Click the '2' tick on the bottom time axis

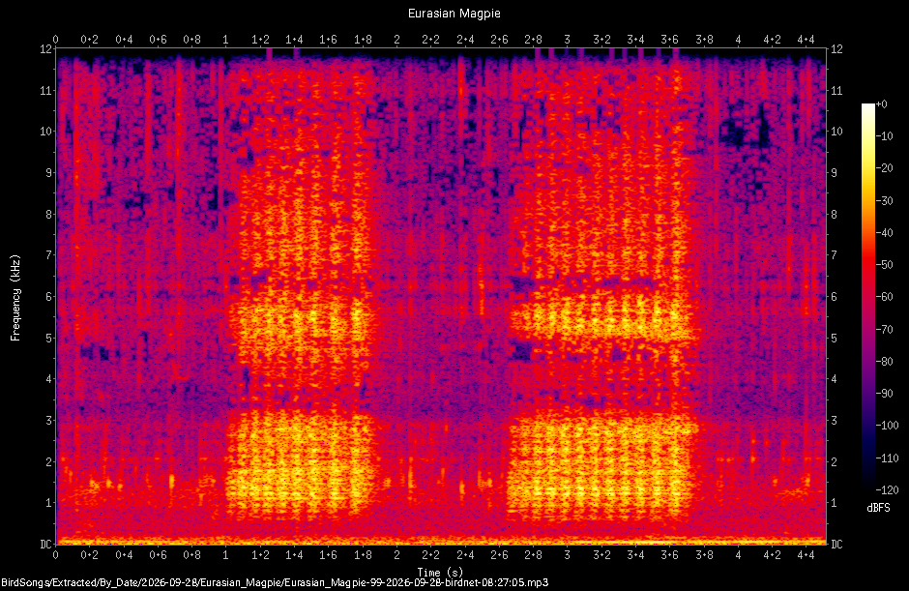[396, 555]
